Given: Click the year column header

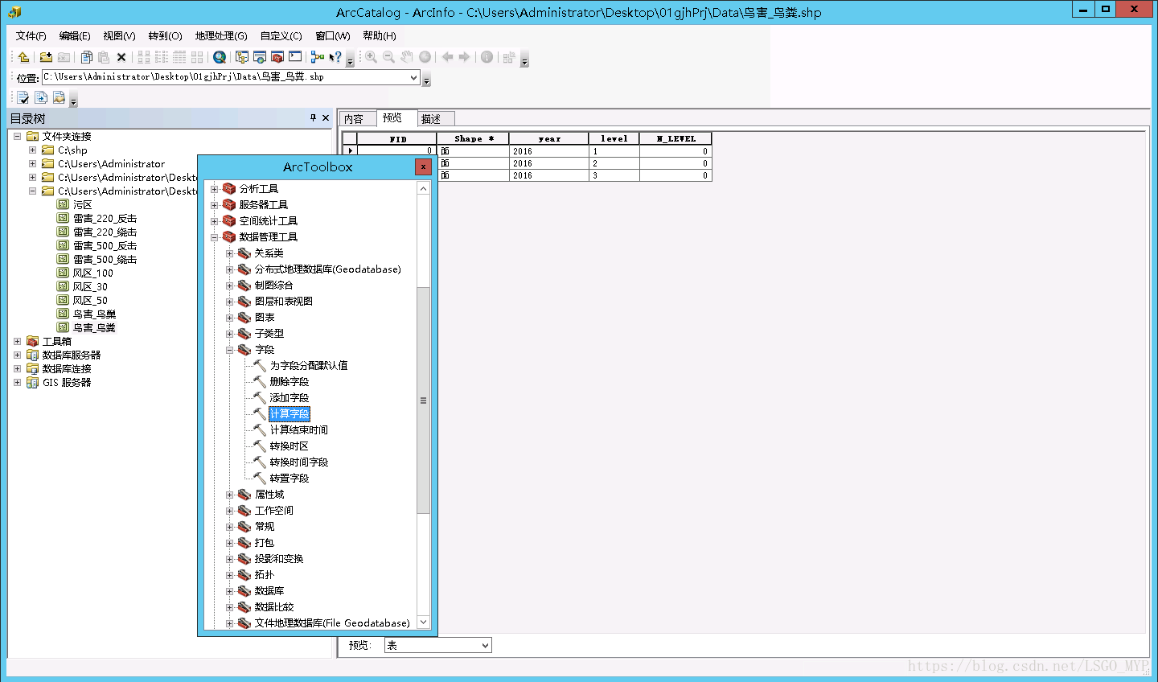Looking at the screenshot, I should pos(549,138).
